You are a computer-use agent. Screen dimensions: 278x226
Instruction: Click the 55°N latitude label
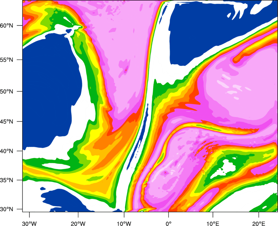point(7,60)
